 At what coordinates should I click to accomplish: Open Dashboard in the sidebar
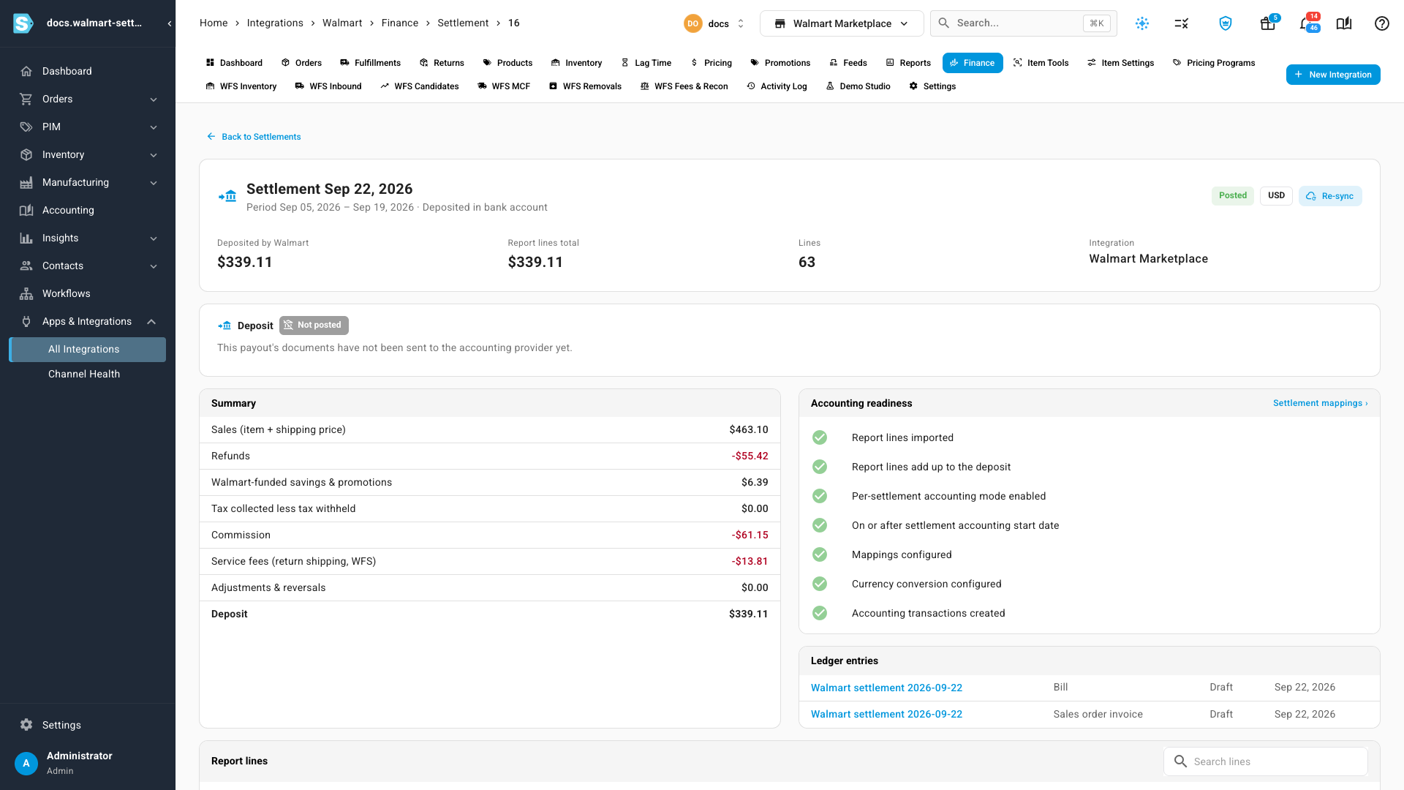88,71
